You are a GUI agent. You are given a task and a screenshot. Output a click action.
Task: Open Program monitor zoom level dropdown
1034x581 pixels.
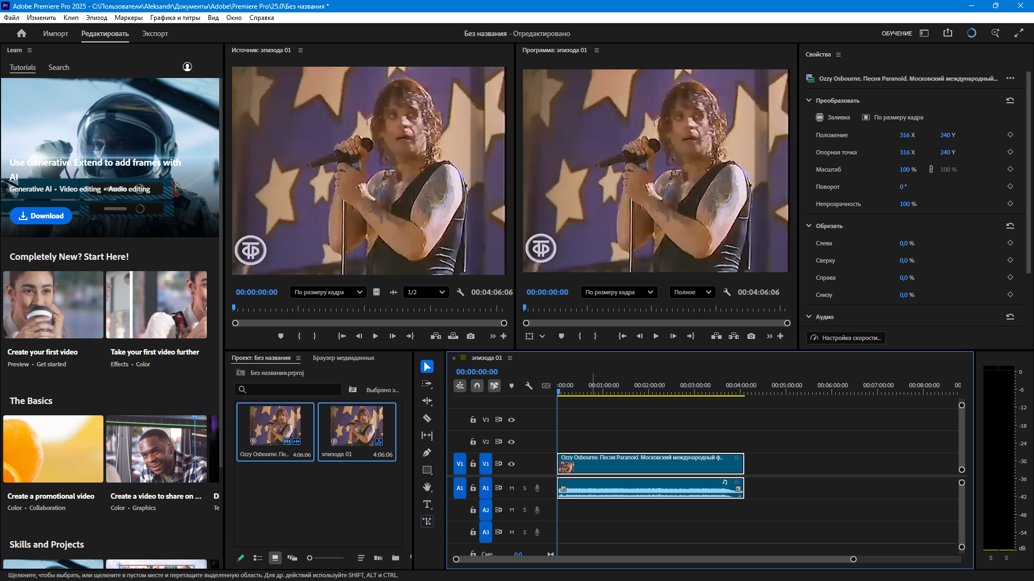tap(619, 292)
